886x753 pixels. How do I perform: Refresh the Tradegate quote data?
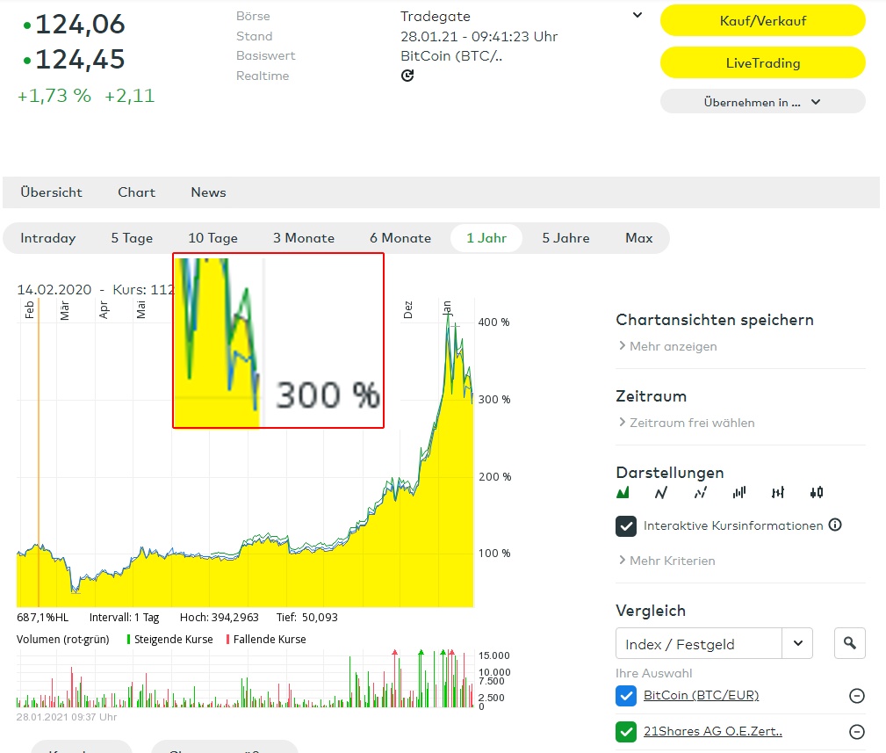[x=406, y=76]
